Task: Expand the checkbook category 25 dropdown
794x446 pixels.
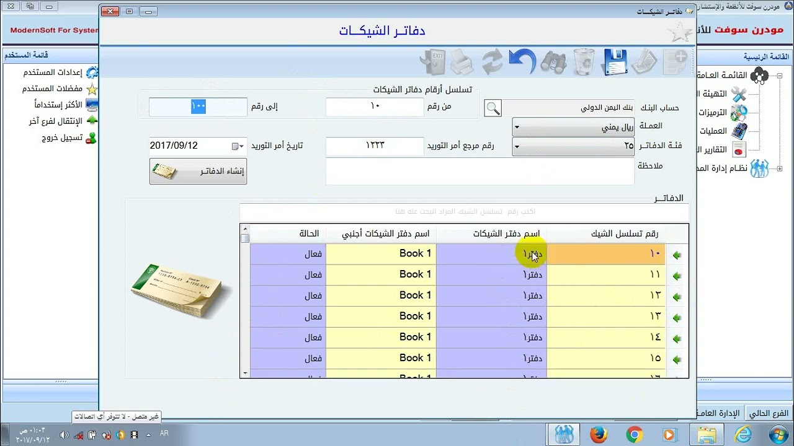Action: pyautogui.click(x=516, y=147)
